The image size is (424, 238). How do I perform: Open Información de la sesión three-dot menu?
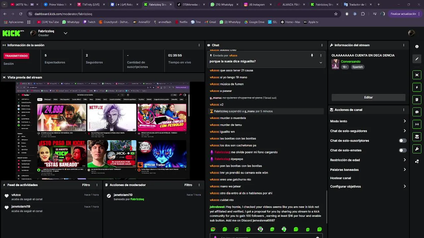tap(199, 45)
